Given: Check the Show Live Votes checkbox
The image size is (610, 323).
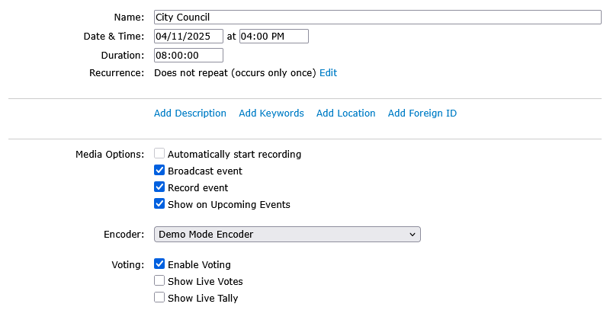Looking at the screenshot, I should pyautogui.click(x=159, y=281).
